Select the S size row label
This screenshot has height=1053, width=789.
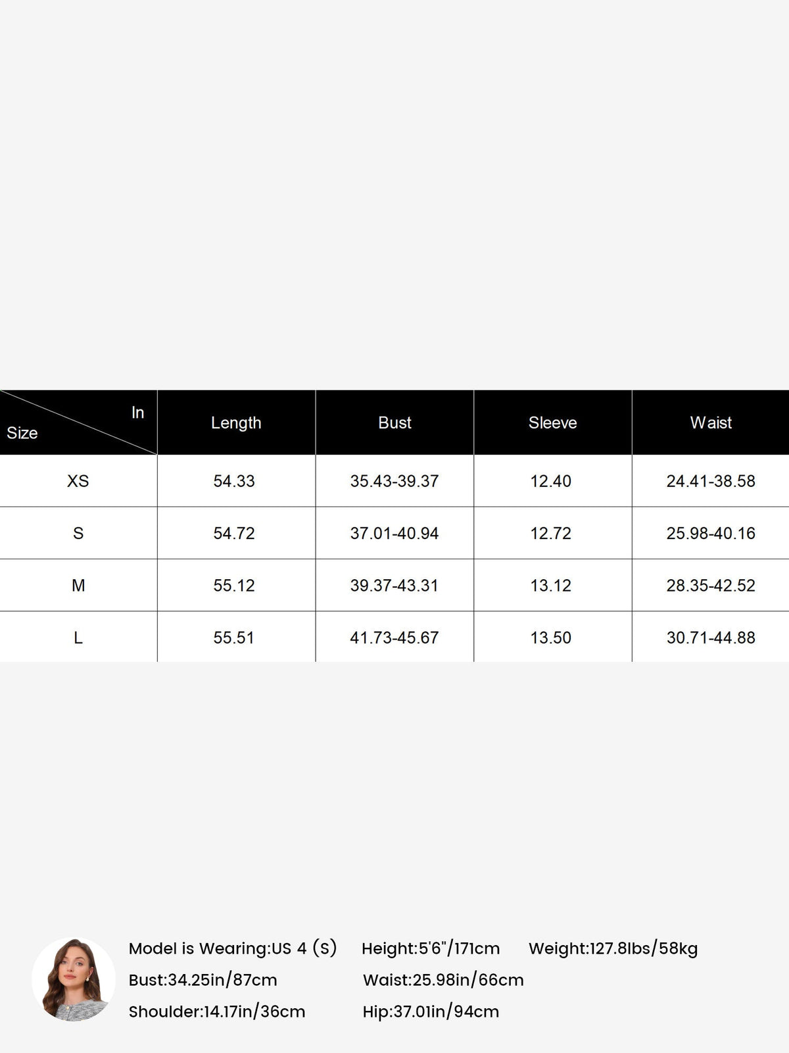click(x=78, y=533)
